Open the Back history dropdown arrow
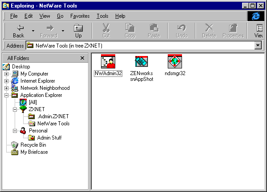The image size is (267, 192). coord(33,31)
